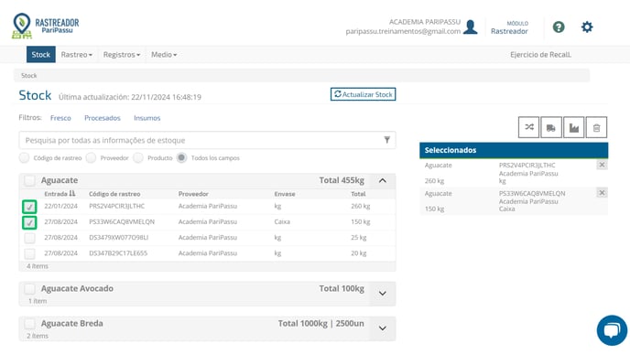Click the truck shipment icon
Viewport: 630px width, 354px height.
tap(551, 127)
